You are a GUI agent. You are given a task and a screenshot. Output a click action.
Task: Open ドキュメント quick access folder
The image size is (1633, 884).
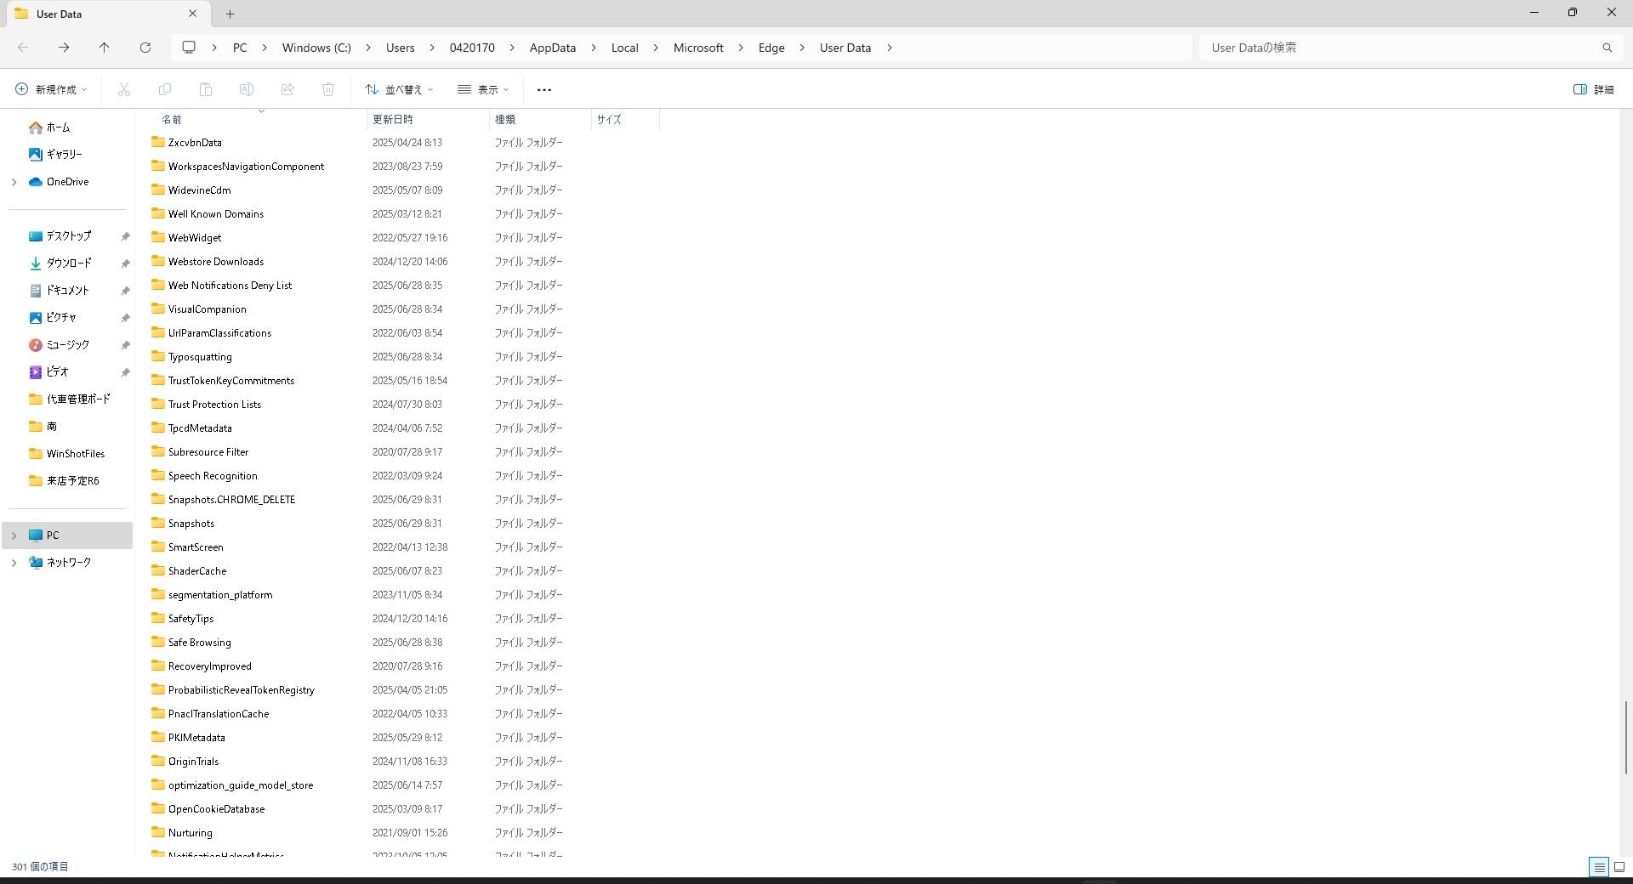tap(59, 291)
